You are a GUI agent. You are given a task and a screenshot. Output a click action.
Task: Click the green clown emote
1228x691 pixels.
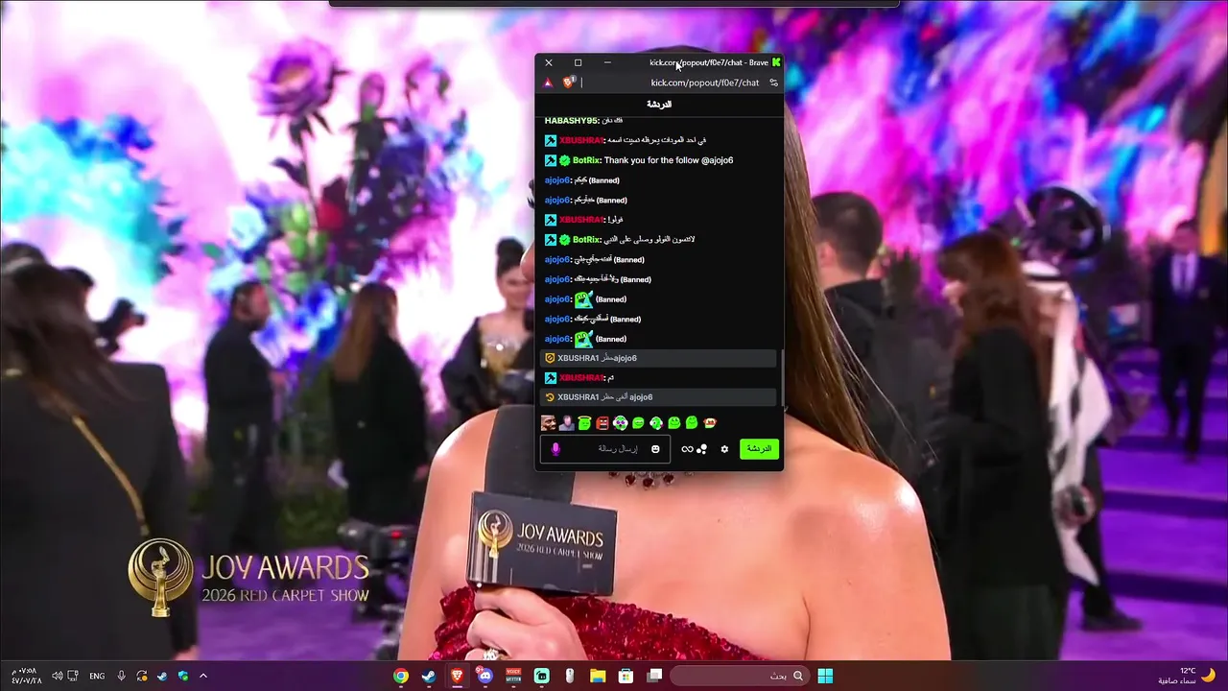[620, 423]
